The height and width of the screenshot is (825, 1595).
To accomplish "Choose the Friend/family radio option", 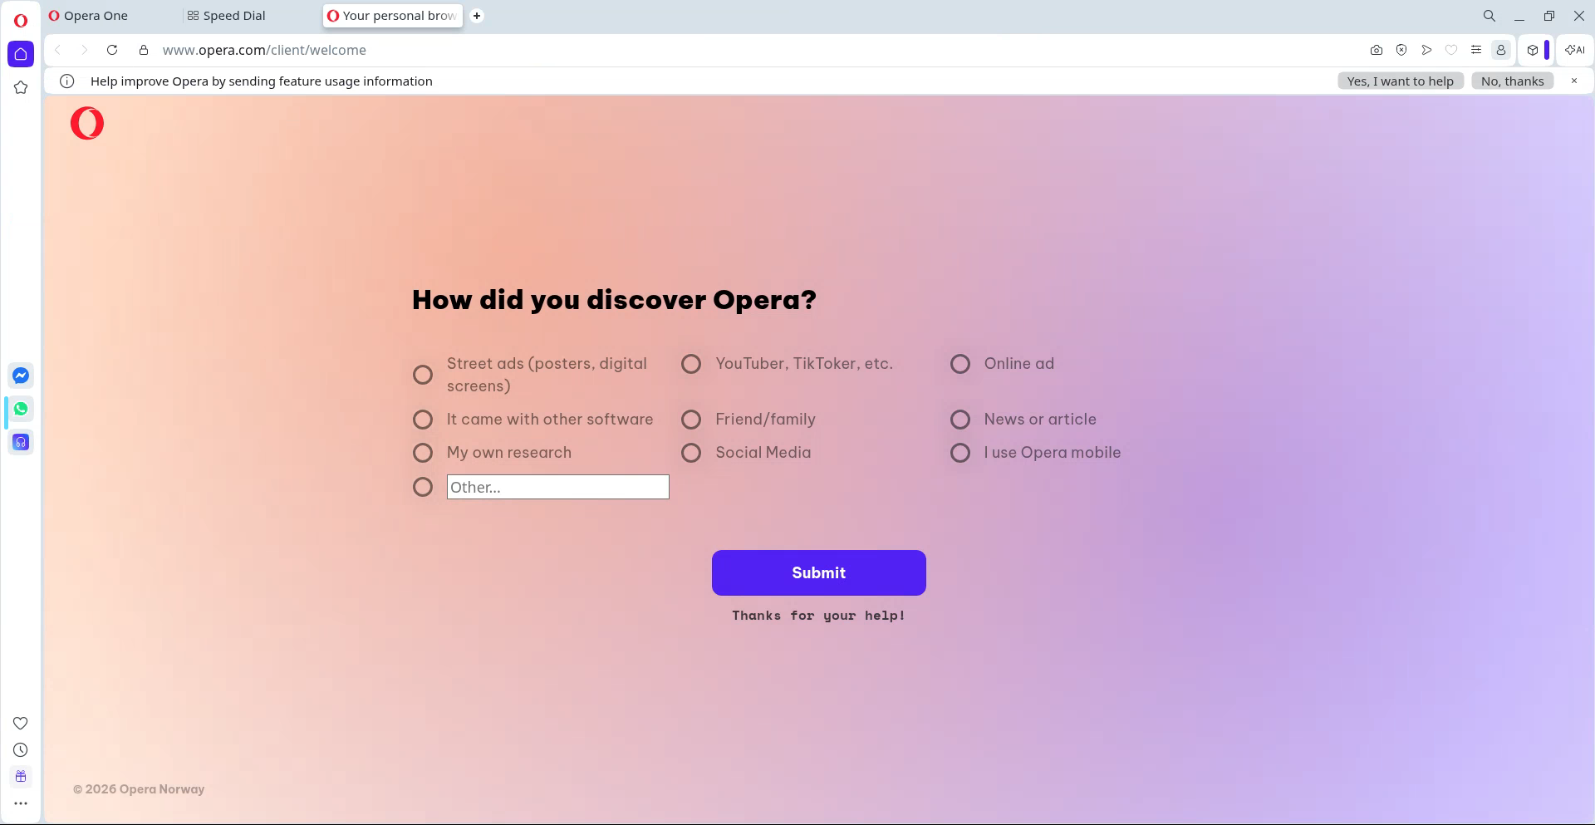I will tap(691, 420).
